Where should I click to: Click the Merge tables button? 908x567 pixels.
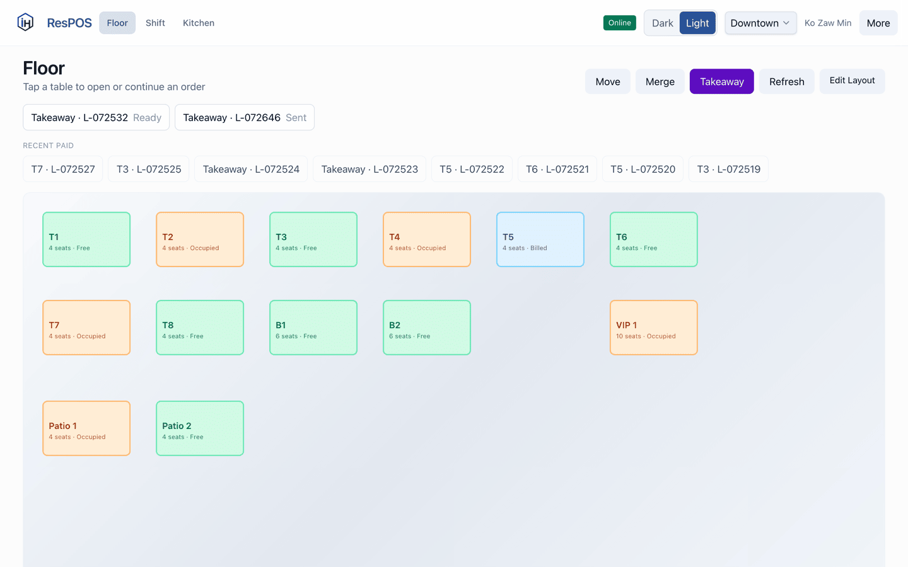pos(660,81)
